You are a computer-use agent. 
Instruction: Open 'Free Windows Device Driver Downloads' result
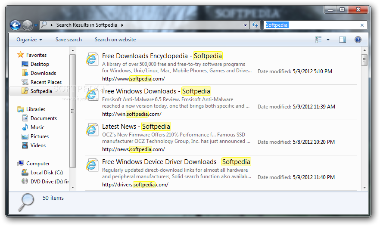coord(176,162)
